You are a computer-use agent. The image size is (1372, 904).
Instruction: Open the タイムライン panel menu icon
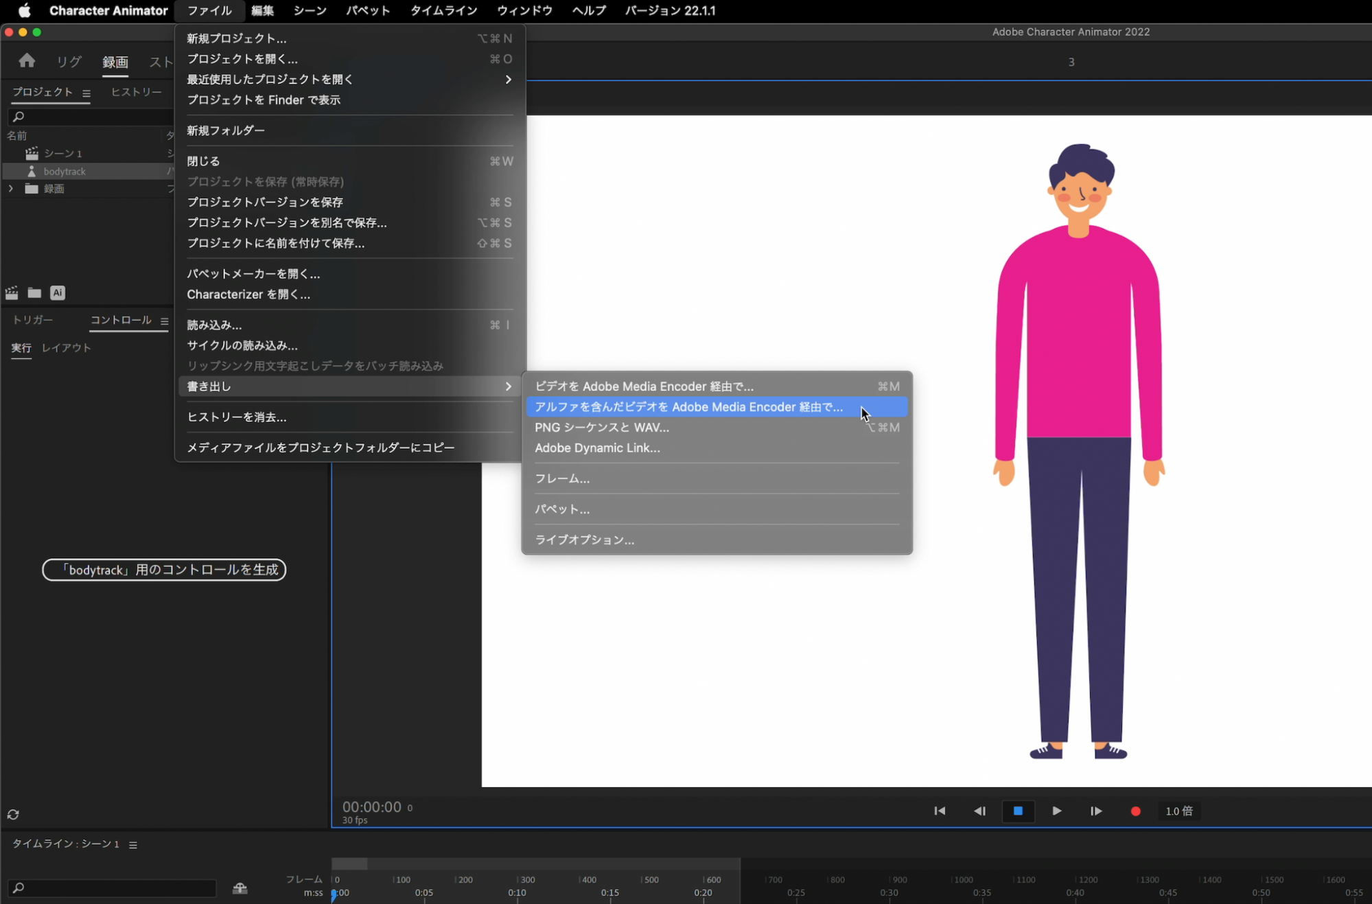coord(133,845)
